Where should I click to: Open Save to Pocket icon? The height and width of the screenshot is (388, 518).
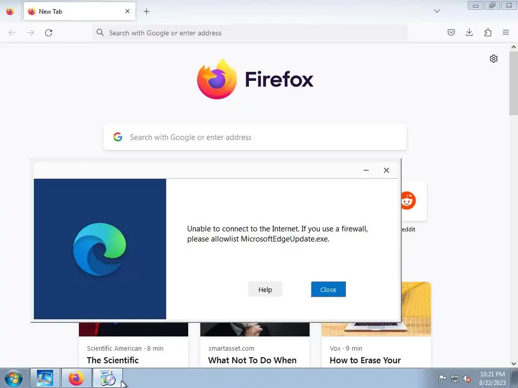tap(451, 32)
